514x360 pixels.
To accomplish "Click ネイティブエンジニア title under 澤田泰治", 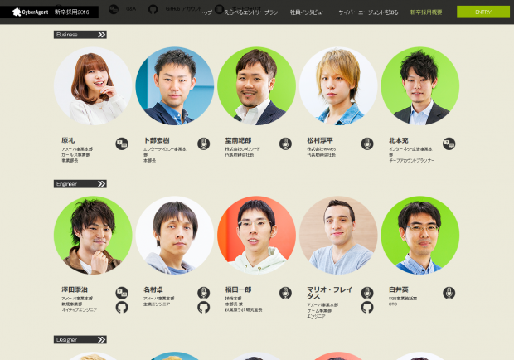I will (x=80, y=309).
